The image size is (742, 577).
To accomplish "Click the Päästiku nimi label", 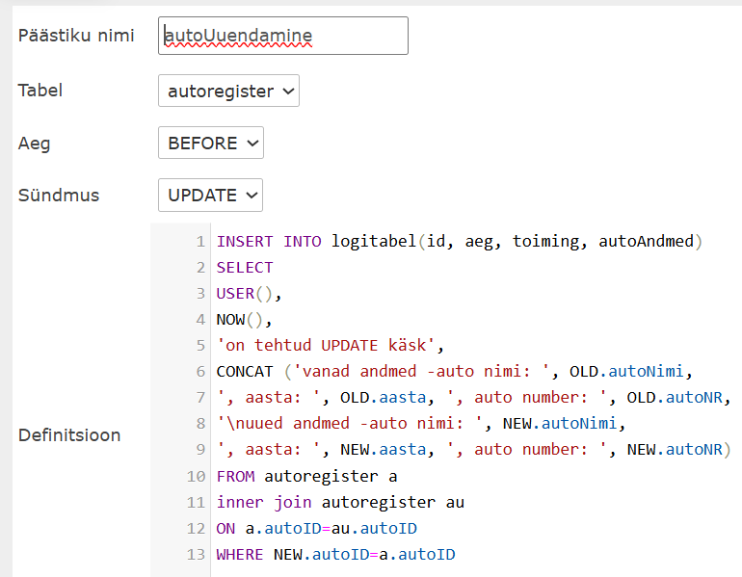I will pos(76,36).
